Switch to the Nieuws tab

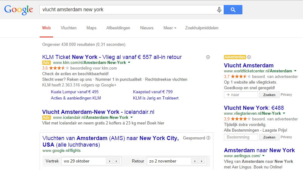[x=147, y=28]
